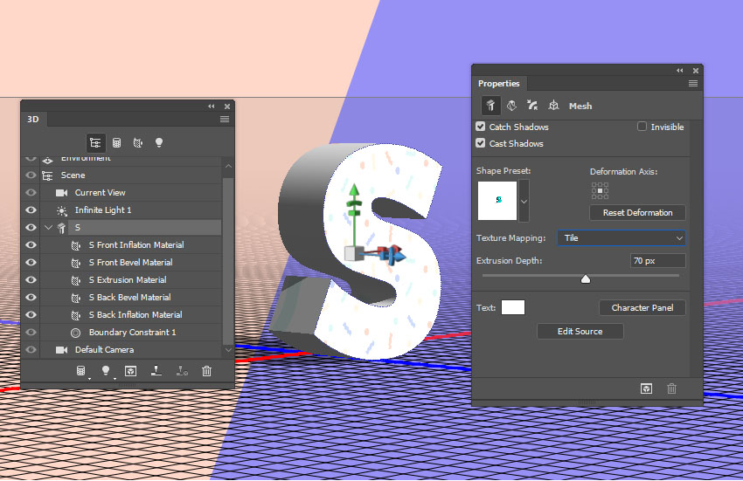743x481 pixels.
Task: Open the Shape Preset picker arrow
Action: pyautogui.click(x=524, y=201)
